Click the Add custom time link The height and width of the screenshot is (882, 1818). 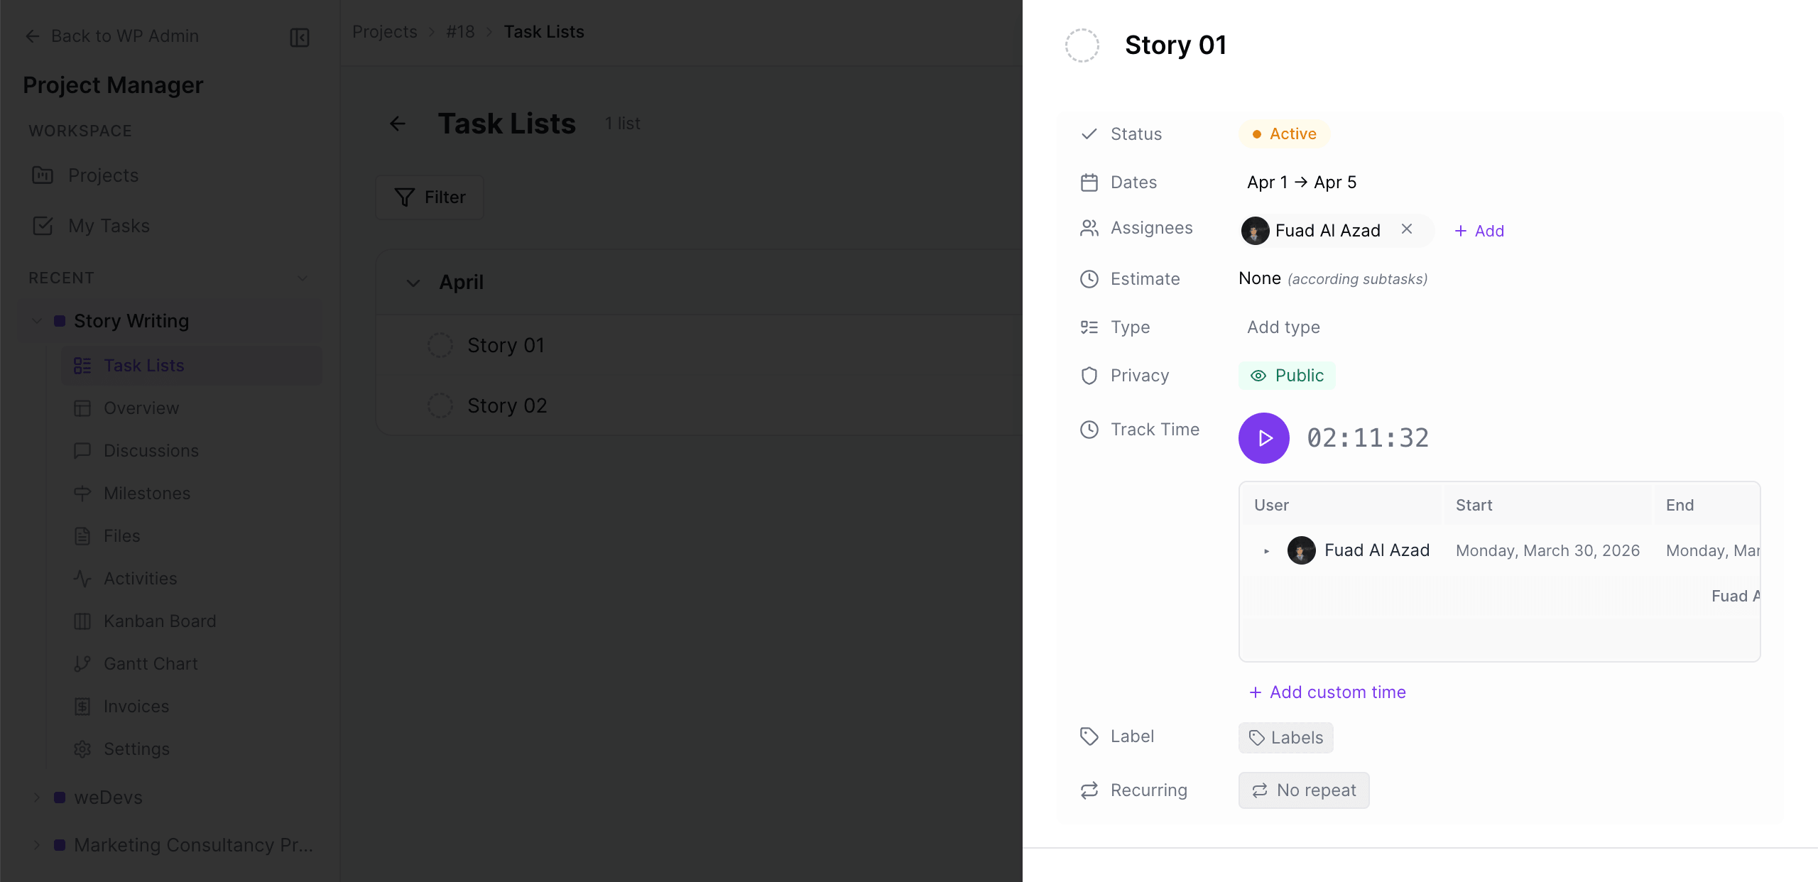coord(1326,691)
